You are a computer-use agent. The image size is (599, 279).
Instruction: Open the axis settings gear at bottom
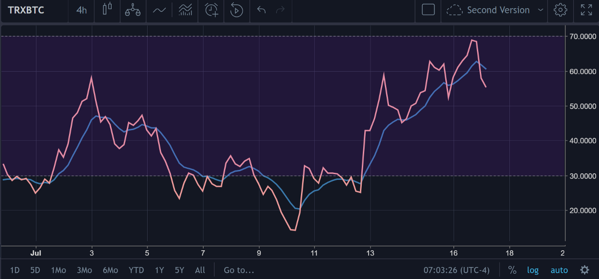(584, 270)
